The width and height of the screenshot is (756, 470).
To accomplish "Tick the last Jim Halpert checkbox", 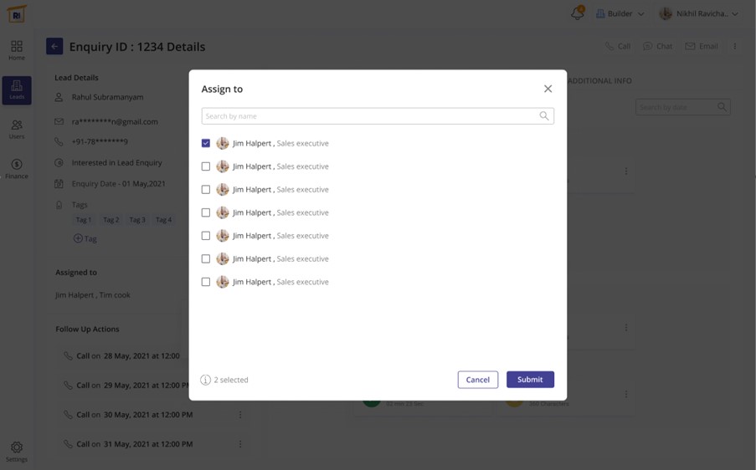I will click(x=206, y=282).
